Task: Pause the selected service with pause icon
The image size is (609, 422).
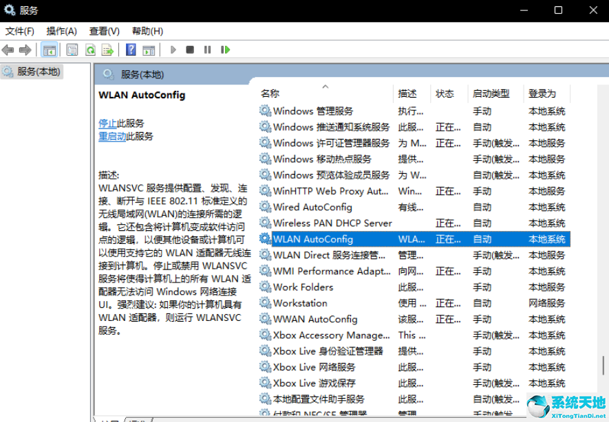Action: pyautogui.click(x=209, y=49)
